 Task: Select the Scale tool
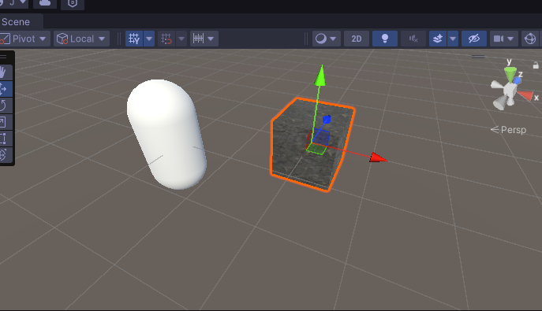point(4,122)
